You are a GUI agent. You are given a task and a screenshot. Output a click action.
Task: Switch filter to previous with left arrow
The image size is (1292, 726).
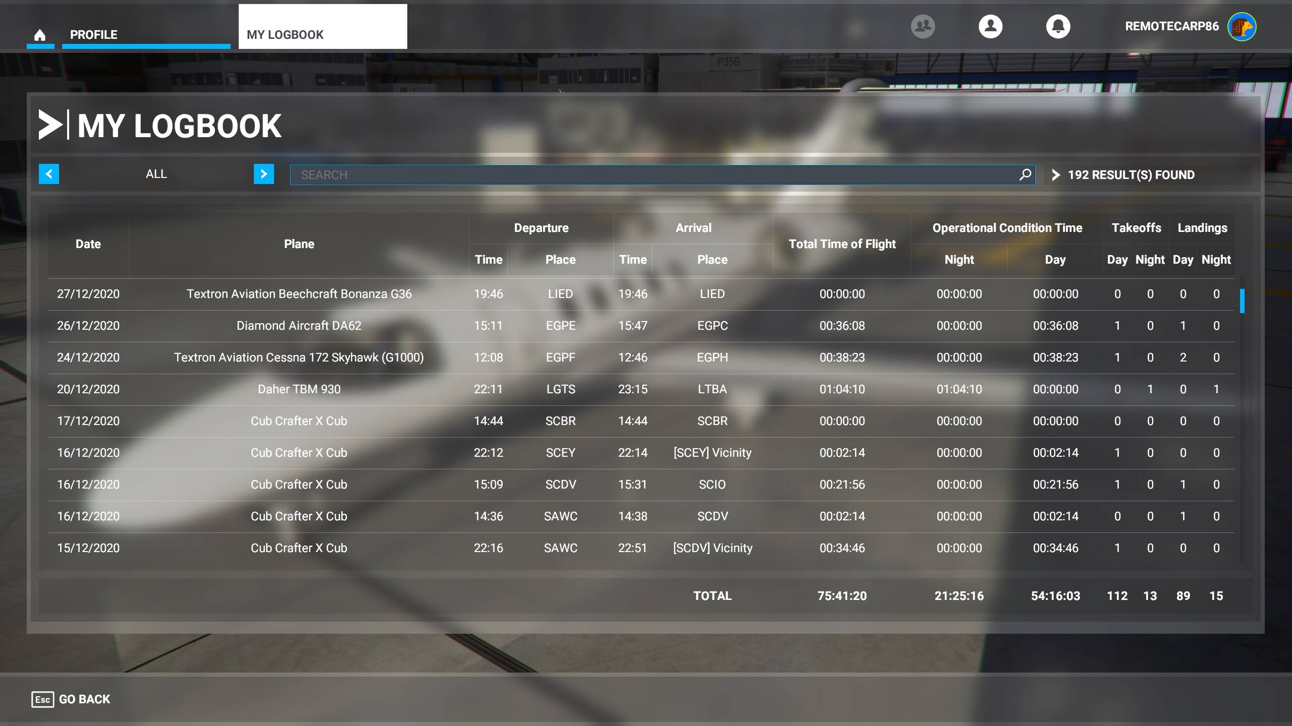(49, 174)
